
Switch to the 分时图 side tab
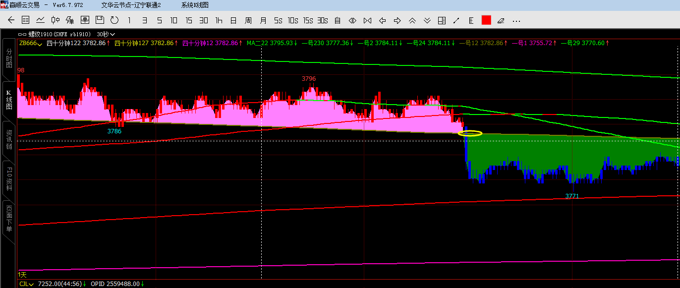pos(9,58)
